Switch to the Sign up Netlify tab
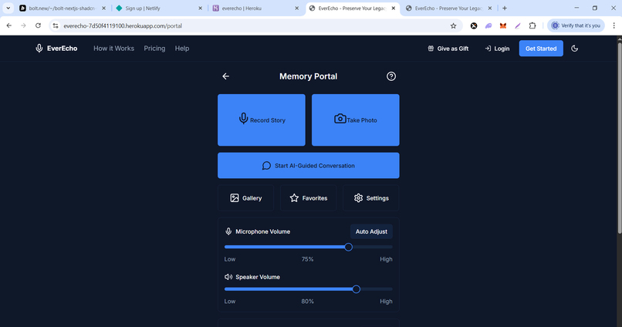 coord(159,8)
